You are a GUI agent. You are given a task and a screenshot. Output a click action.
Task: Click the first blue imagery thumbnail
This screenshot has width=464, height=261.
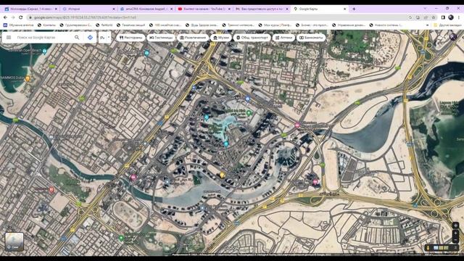(436, 248)
